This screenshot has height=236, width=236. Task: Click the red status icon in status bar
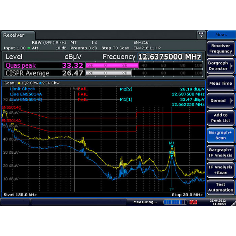point(193,202)
